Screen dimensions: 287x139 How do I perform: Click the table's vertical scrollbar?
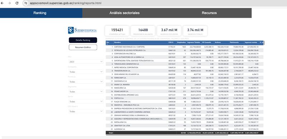[264, 43]
